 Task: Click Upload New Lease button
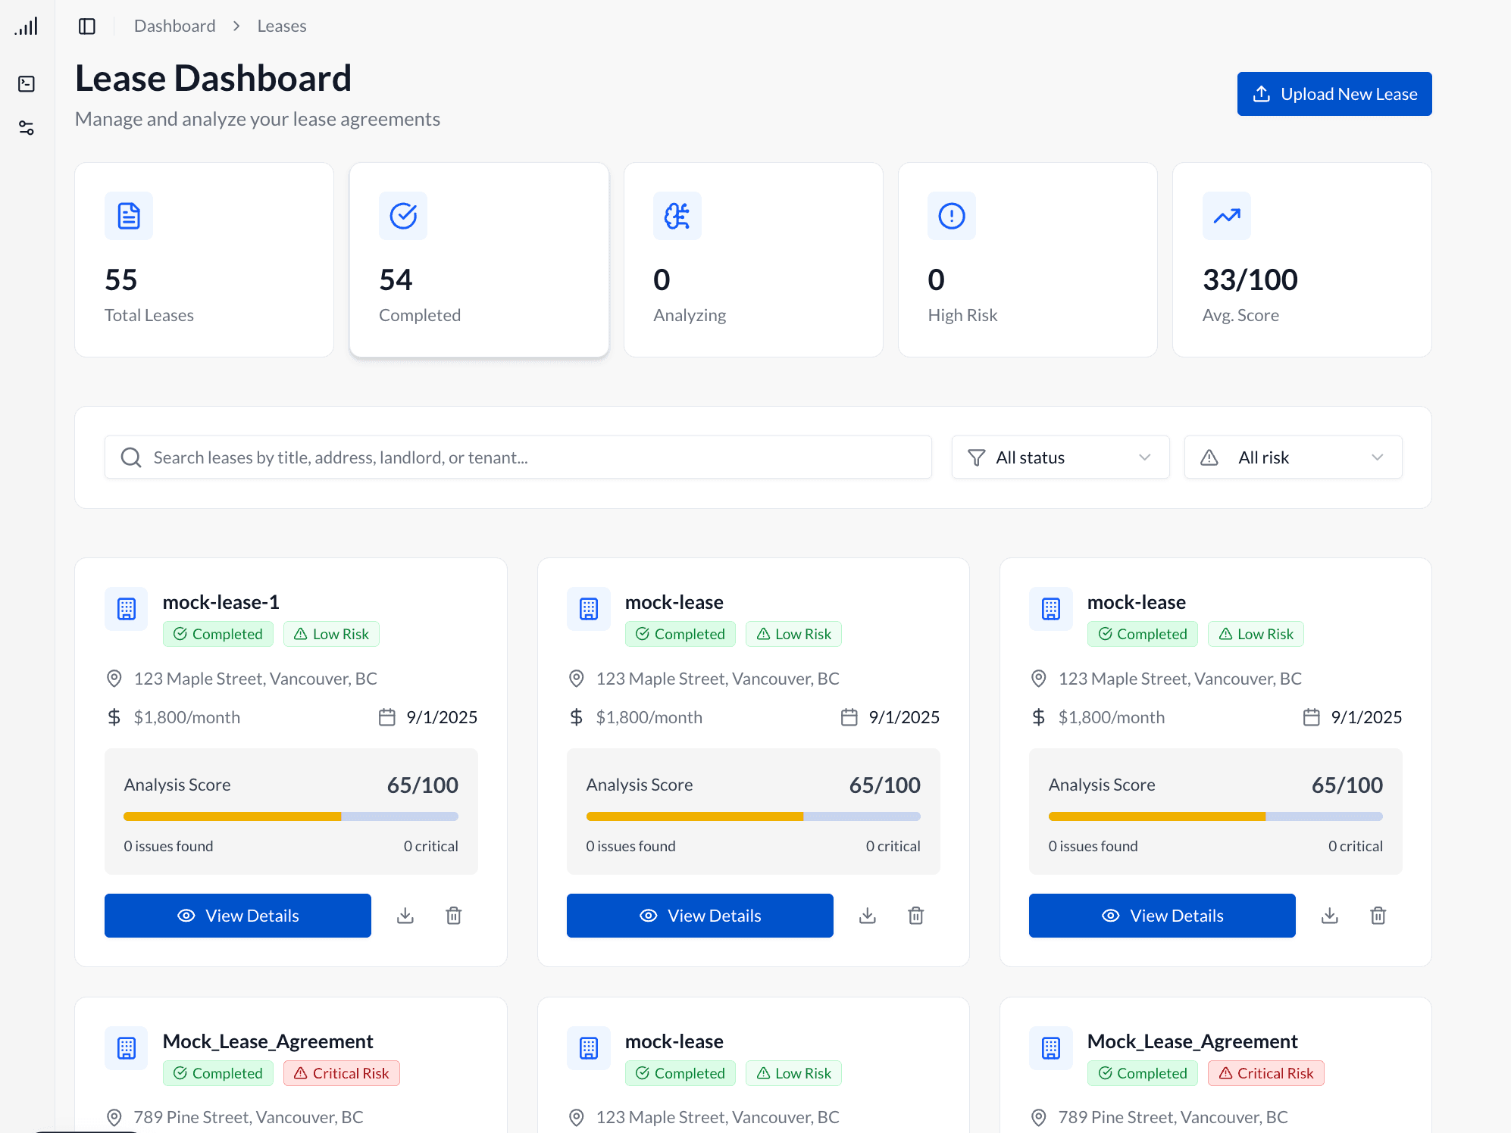(x=1334, y=94)
